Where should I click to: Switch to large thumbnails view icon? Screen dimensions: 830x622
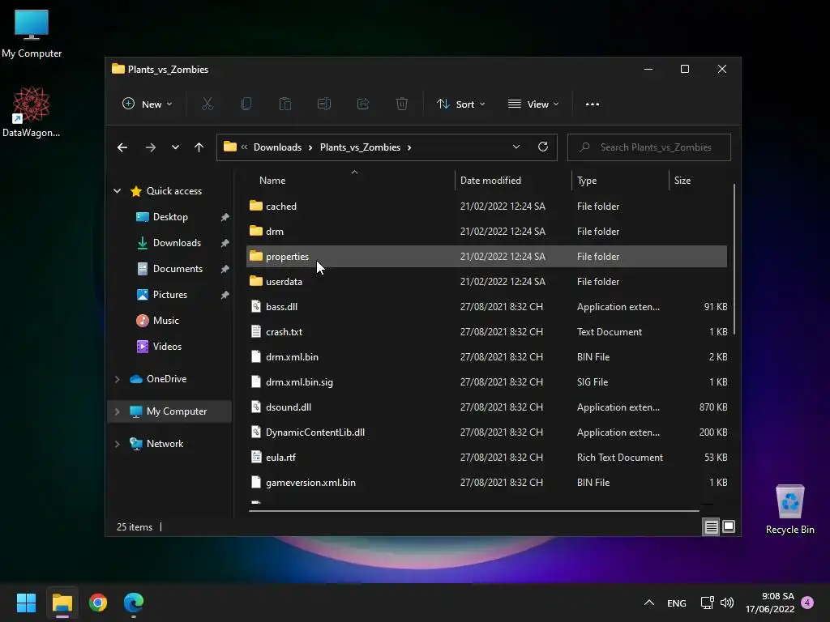coord(729,526)
